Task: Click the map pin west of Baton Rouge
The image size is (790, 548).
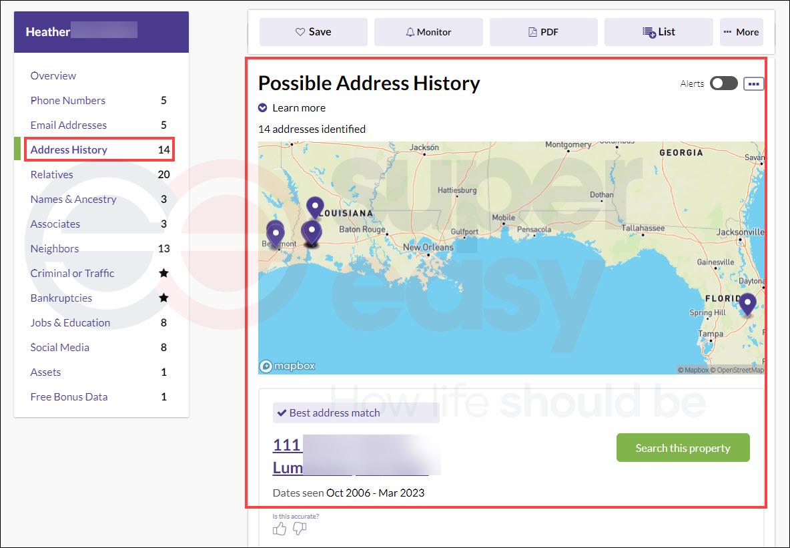Action: [x=312, y=234]
